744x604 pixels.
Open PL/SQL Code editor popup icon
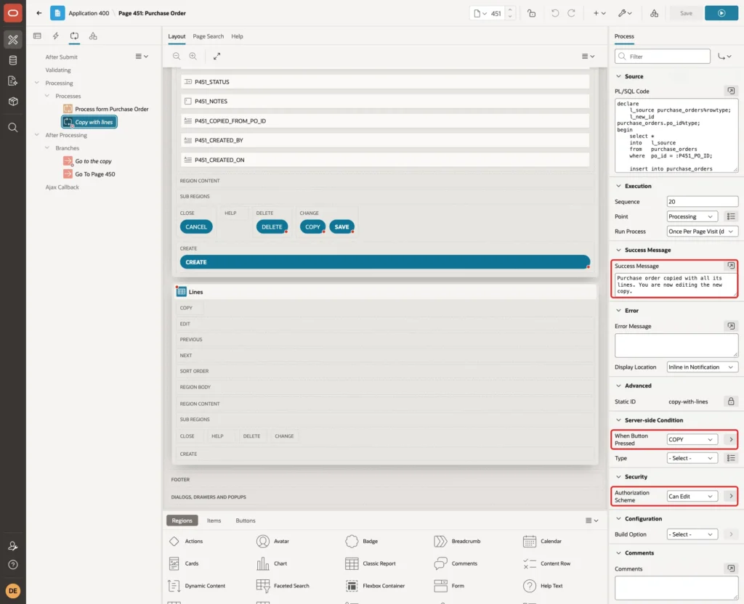731,91
